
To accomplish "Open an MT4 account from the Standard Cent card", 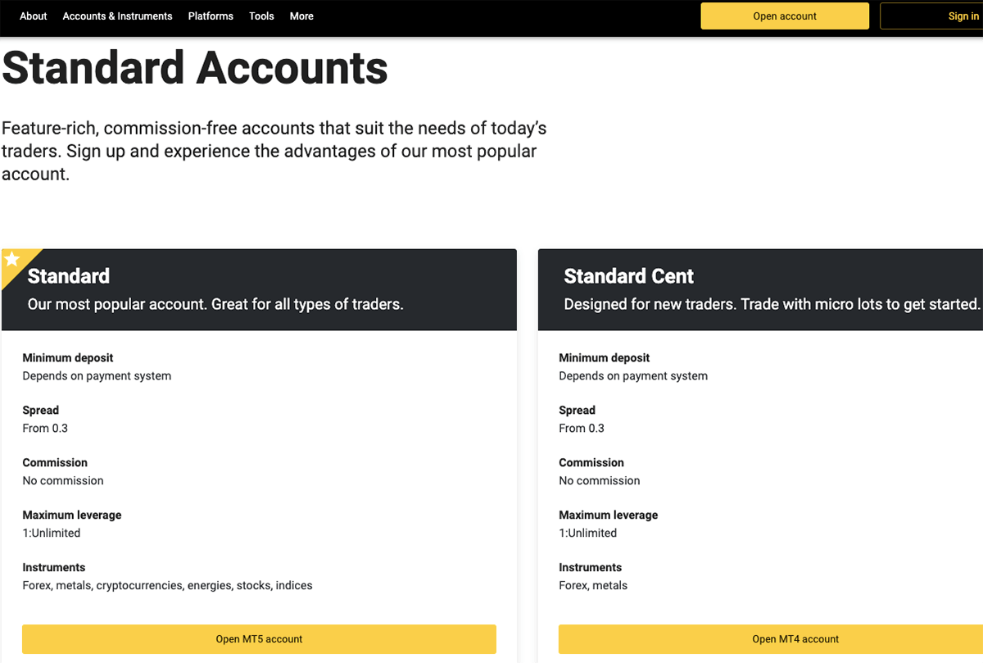I will point(795,639).
